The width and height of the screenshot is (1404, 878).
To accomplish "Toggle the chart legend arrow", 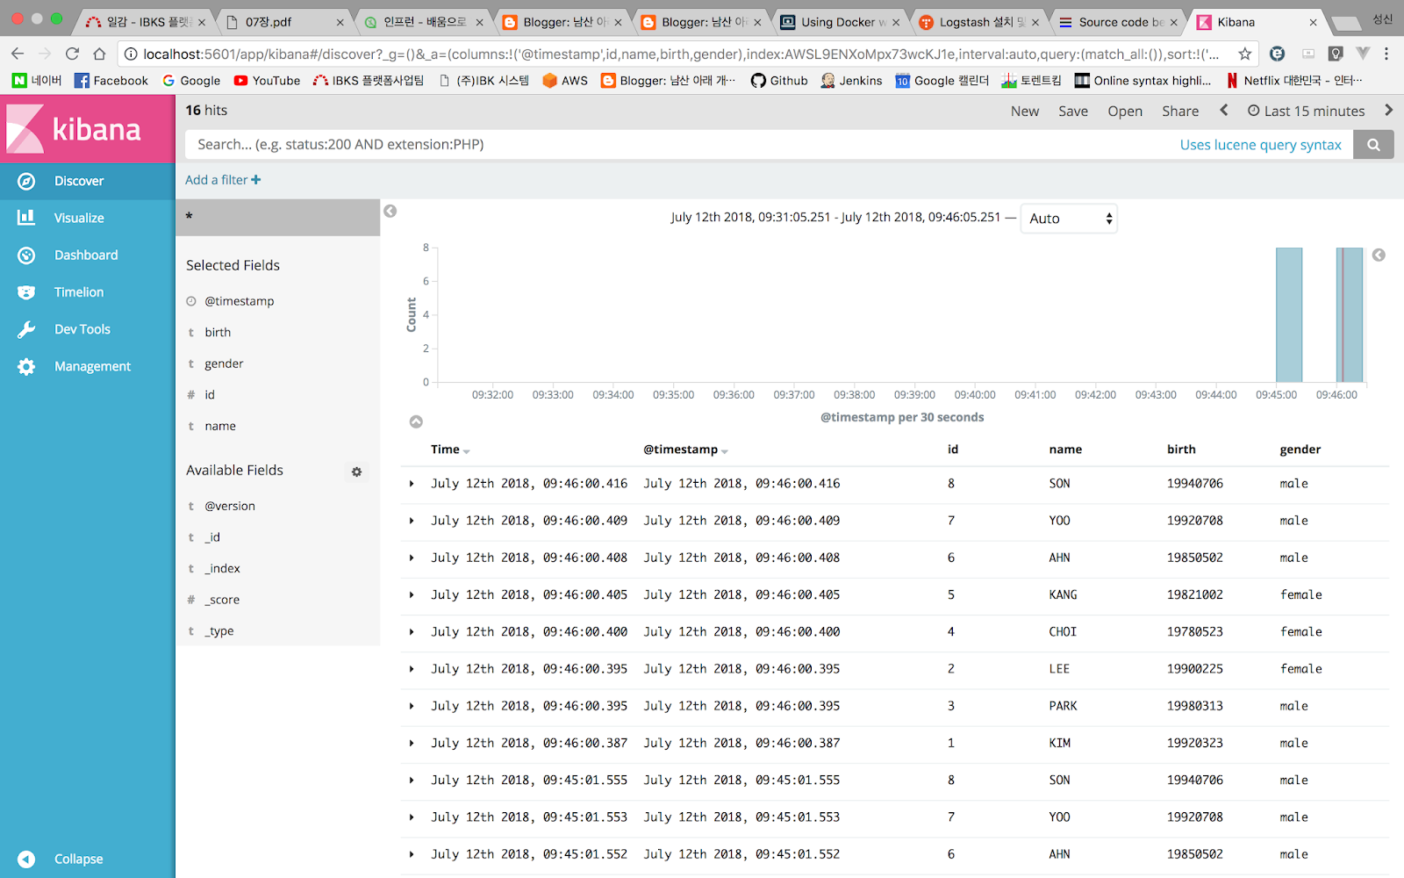I will pyautogui.click(x=1379, y=255).
